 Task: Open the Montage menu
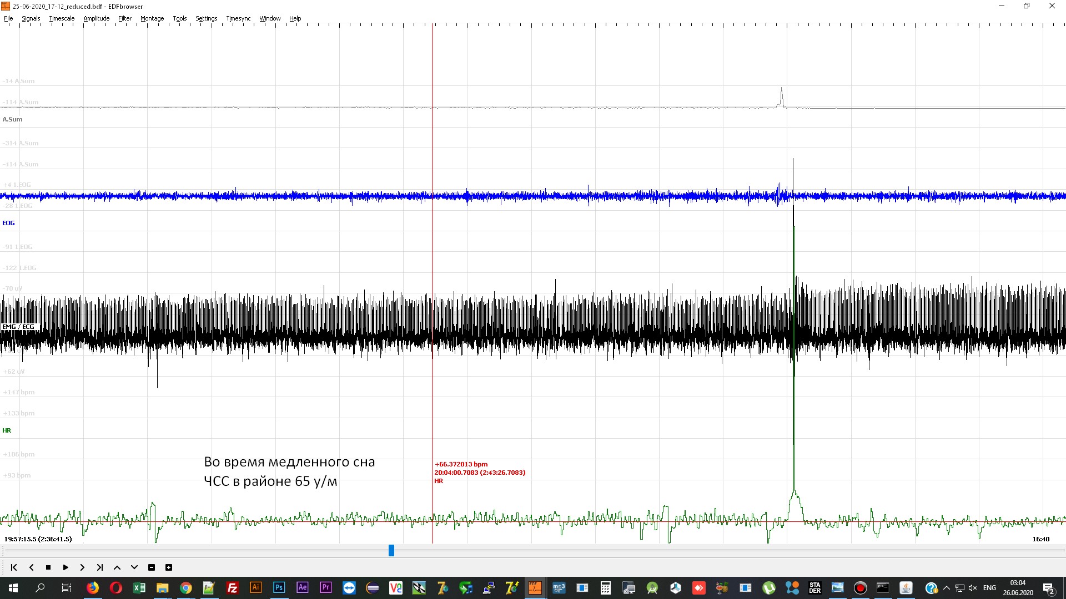pos(152,18)
